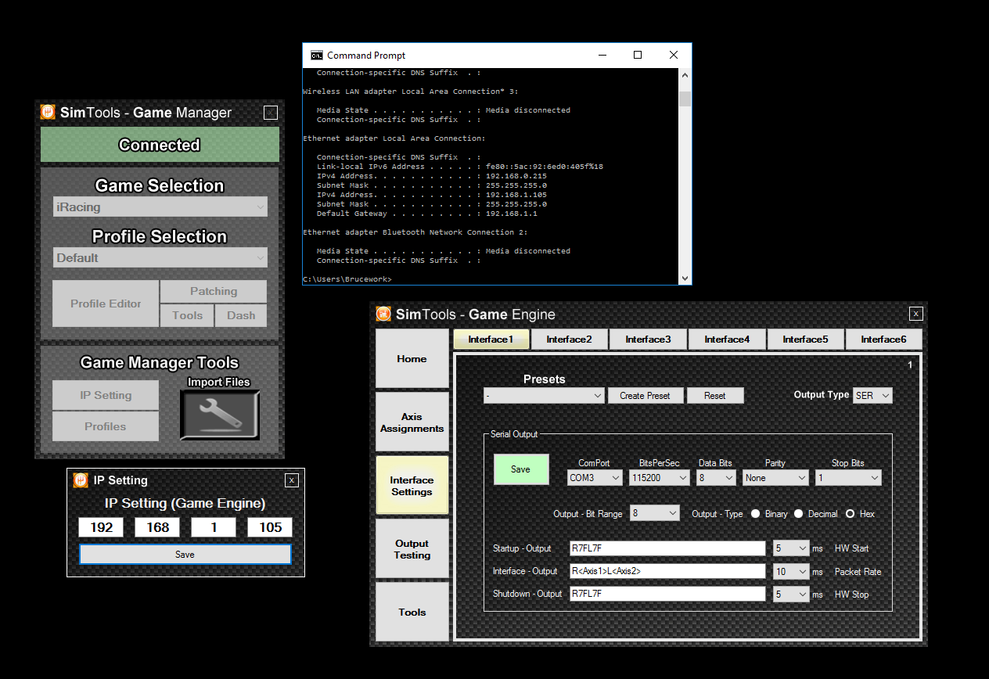Click the Reset button

pos(714,396)
